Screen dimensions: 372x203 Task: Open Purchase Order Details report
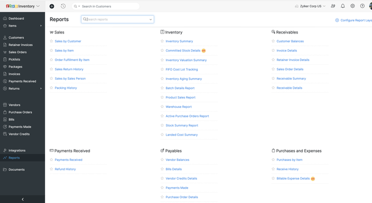tap(182, 197)
